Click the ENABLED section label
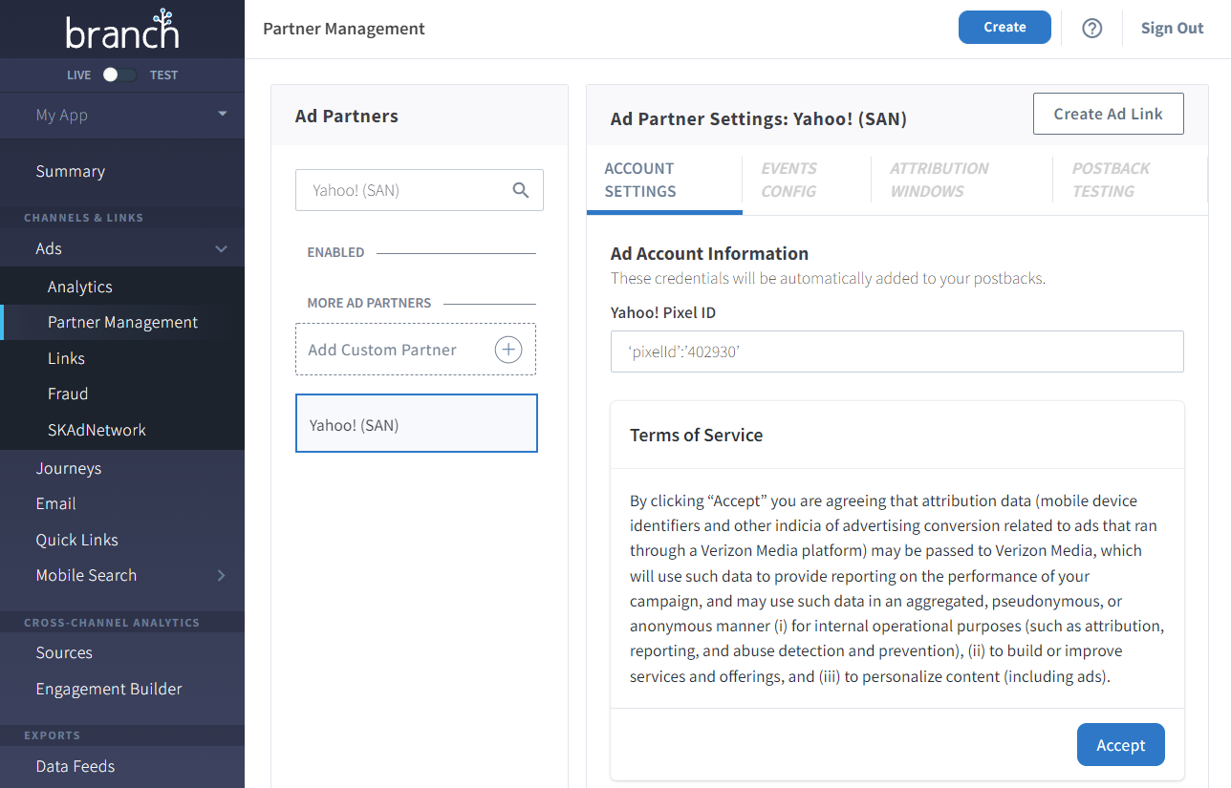Image resolution: width=1231 pixels, height=788 pixels. point(335,252)
